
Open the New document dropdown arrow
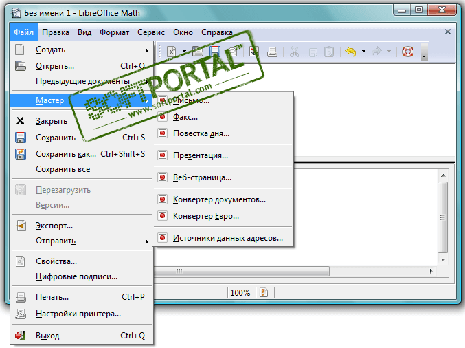pos(184,52)
